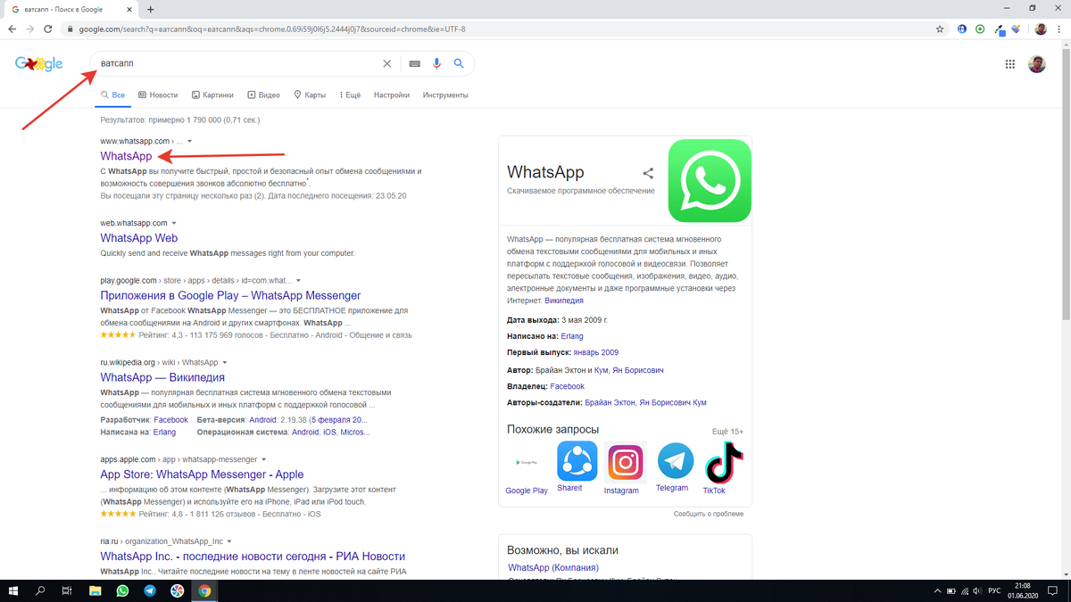This screenshot has width=1071, height=602.
Task: Open Google account avatar on the page
Action: pyautogui.click(x=1037, y=64)
